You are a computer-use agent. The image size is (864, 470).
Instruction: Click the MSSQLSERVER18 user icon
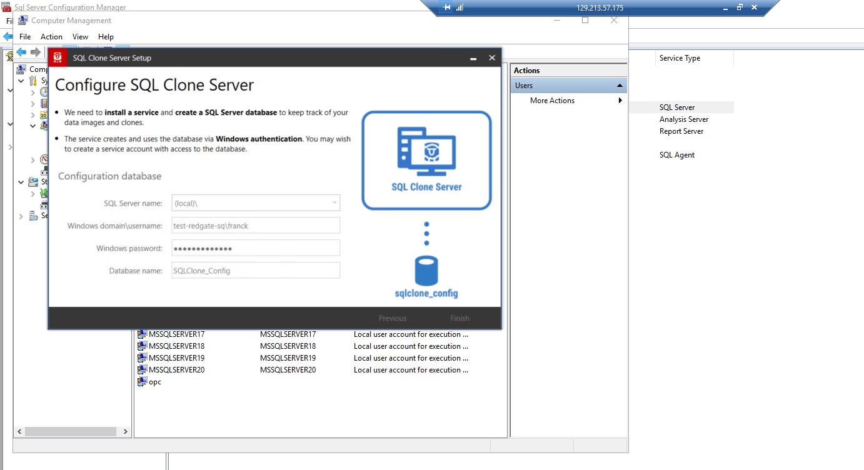pyautogui.click(x=142, y=346)
